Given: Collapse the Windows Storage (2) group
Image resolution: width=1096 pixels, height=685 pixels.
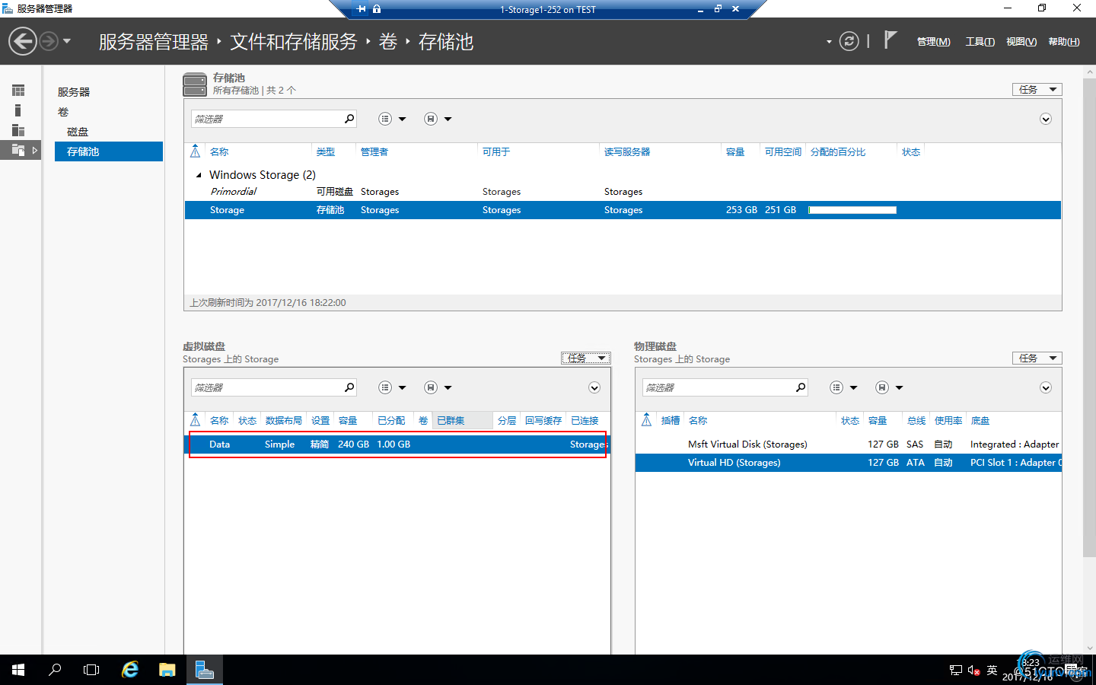Looking at the screenshot, I should (199, 175).
